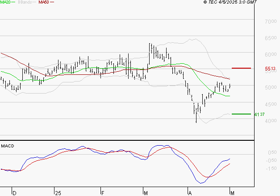Click the green MA20 legend line swatch
The width and height of the screenshot is (280, 196).
(x=15, y=3)
